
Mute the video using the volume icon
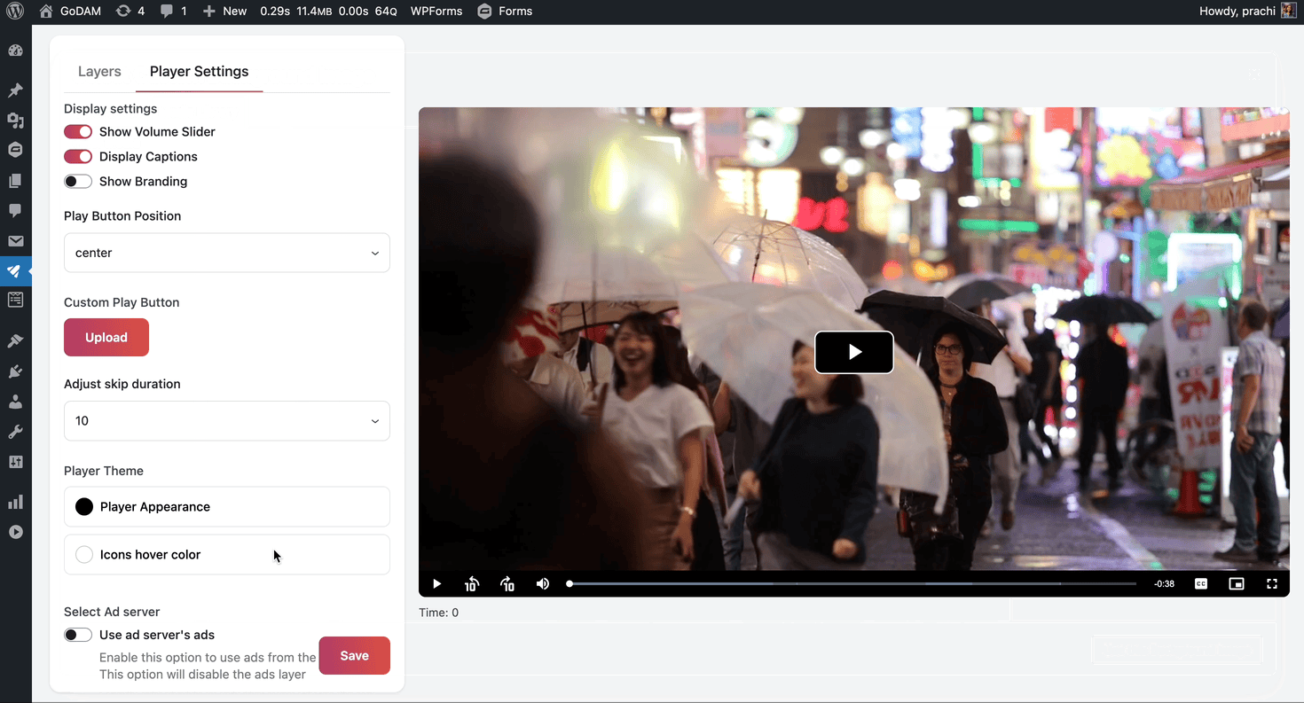point(543,583)
